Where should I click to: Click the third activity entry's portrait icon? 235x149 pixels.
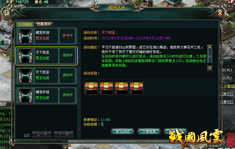pos(26,76)
